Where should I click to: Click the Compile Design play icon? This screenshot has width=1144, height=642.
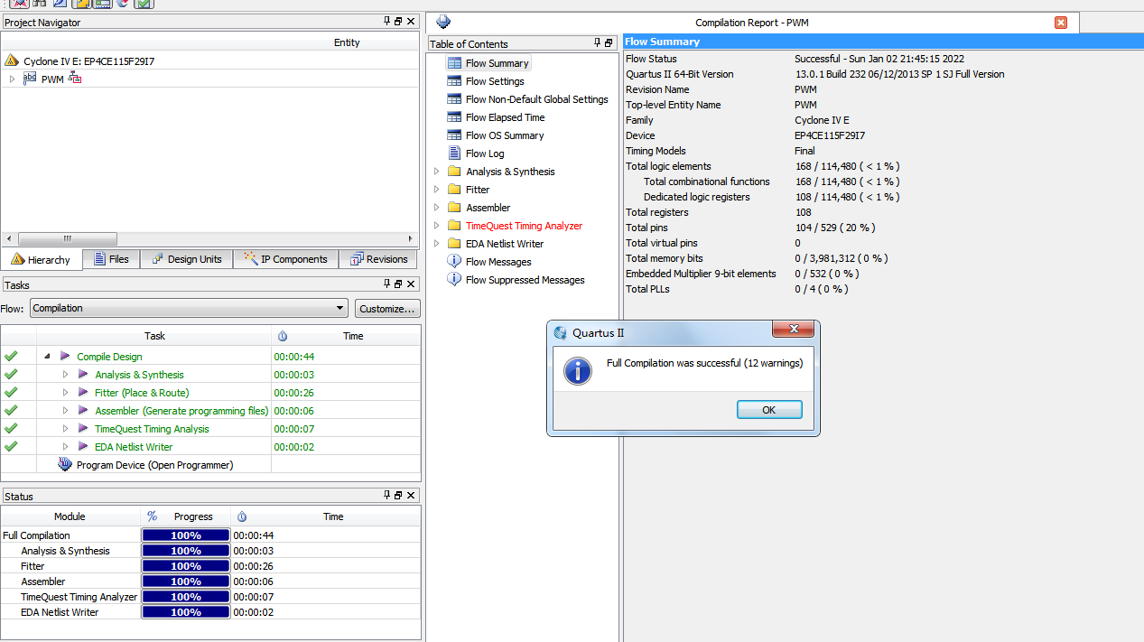point(65,357)
